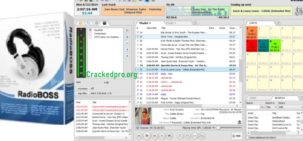Open the magnifier search tab
Viewport: 303px width, 141px height.
[x=89, y=23]
